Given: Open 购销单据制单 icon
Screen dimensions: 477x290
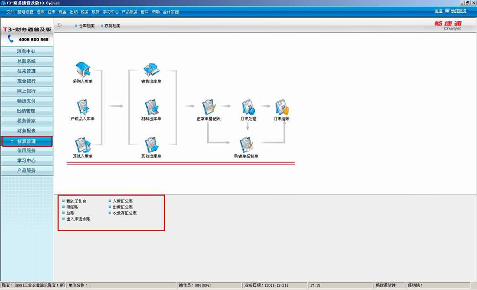Looking at the screenshot, I should tap(246, 145).
